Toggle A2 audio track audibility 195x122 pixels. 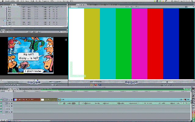1,106
